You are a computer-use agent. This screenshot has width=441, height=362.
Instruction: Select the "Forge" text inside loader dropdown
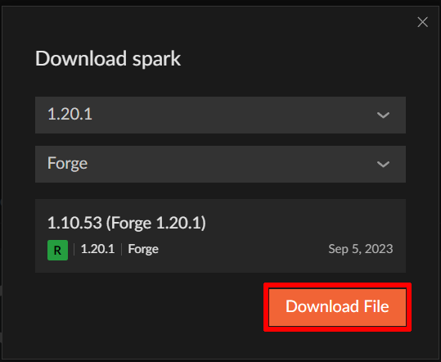(x=67, y=163)
